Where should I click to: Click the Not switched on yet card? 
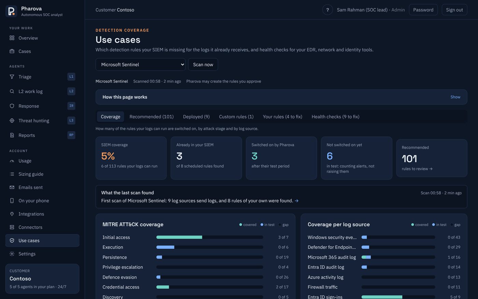coord(356,158)
